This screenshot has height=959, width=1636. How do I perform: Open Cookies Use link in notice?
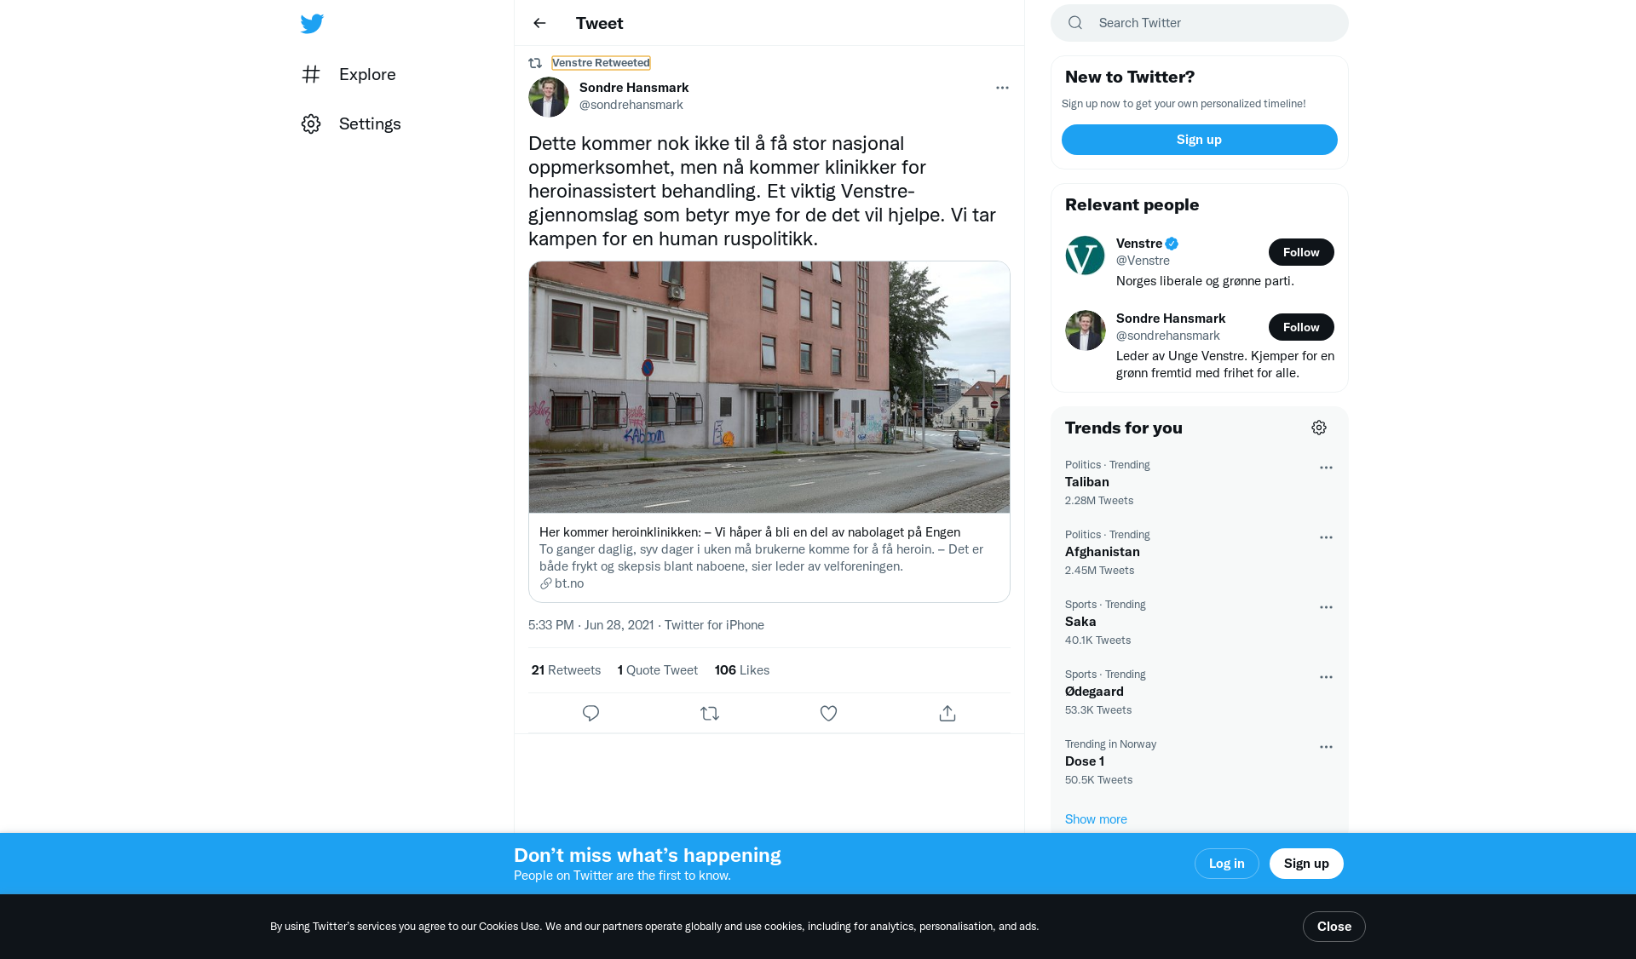click(509, 927)
